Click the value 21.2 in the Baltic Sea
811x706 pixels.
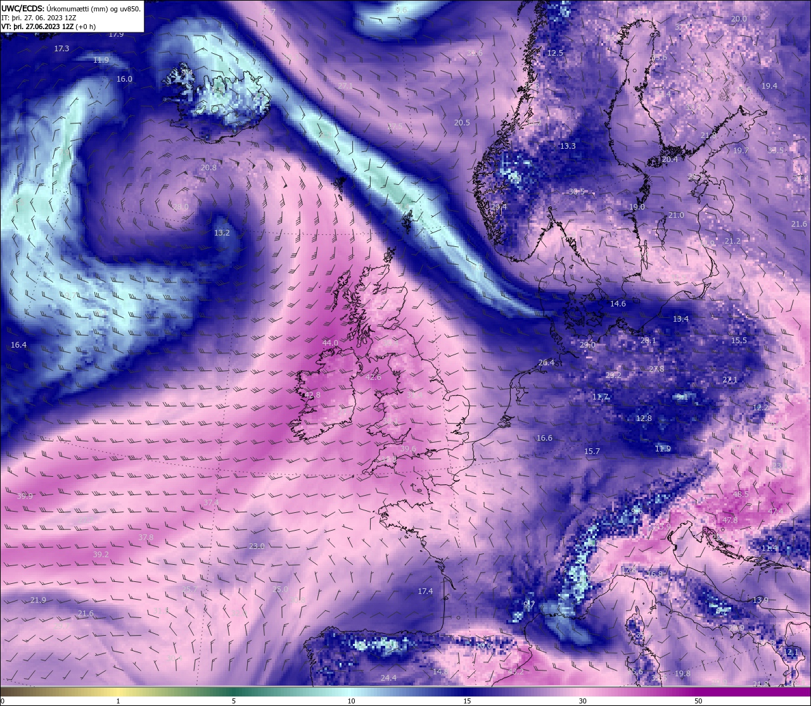(732, 241)
